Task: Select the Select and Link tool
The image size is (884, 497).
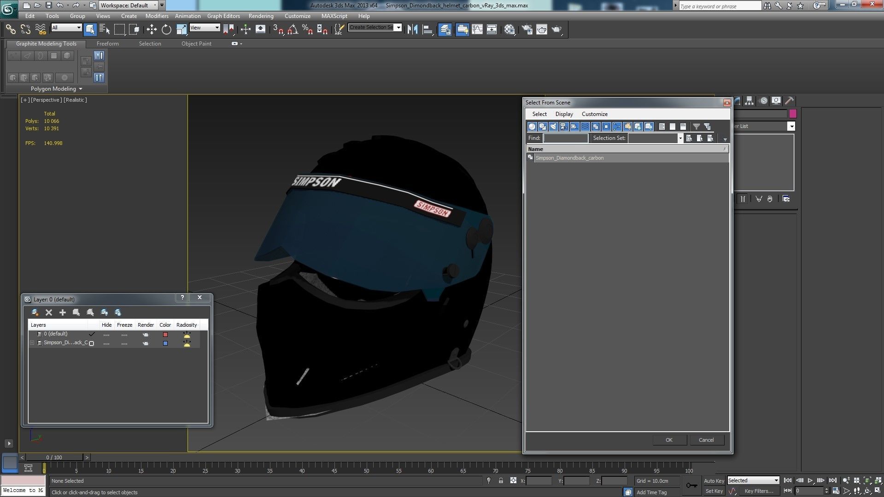Action: [10, 29]
